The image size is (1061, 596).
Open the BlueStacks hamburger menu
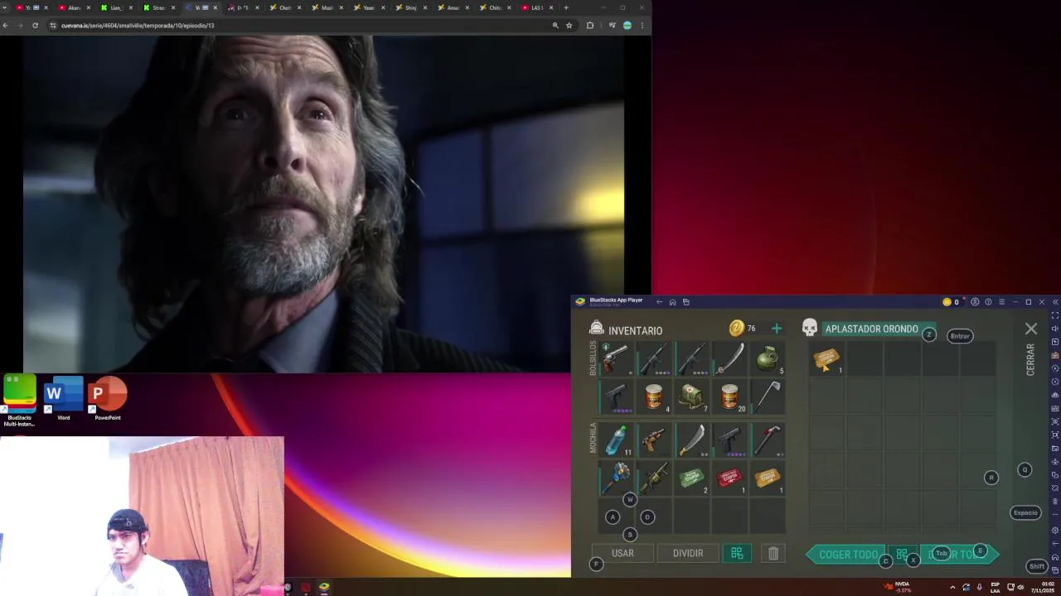pos(1001,302)
